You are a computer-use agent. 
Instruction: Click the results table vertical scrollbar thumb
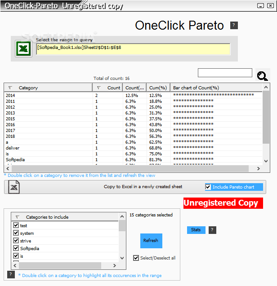(266, 117)
